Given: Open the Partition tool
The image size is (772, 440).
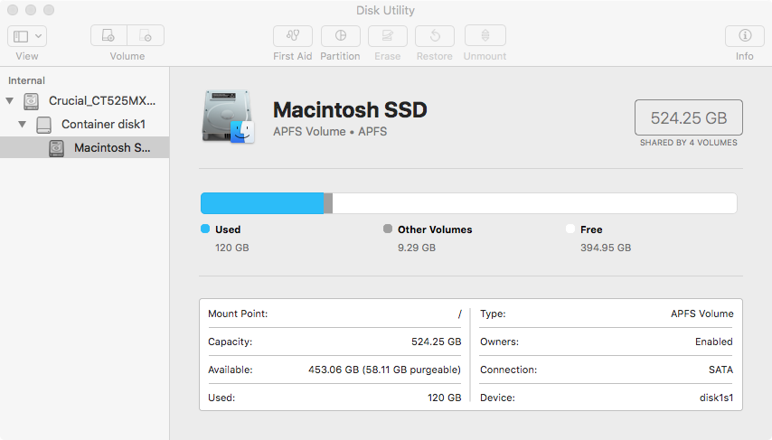Looking at the screenshot, I should [x=340, y=35].
